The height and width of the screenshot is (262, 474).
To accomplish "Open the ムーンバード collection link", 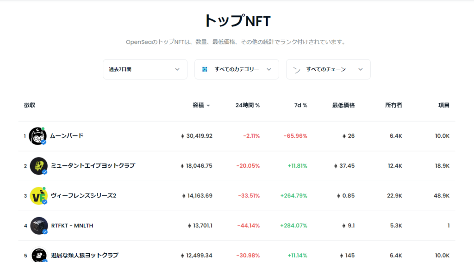I will point(67,136).
